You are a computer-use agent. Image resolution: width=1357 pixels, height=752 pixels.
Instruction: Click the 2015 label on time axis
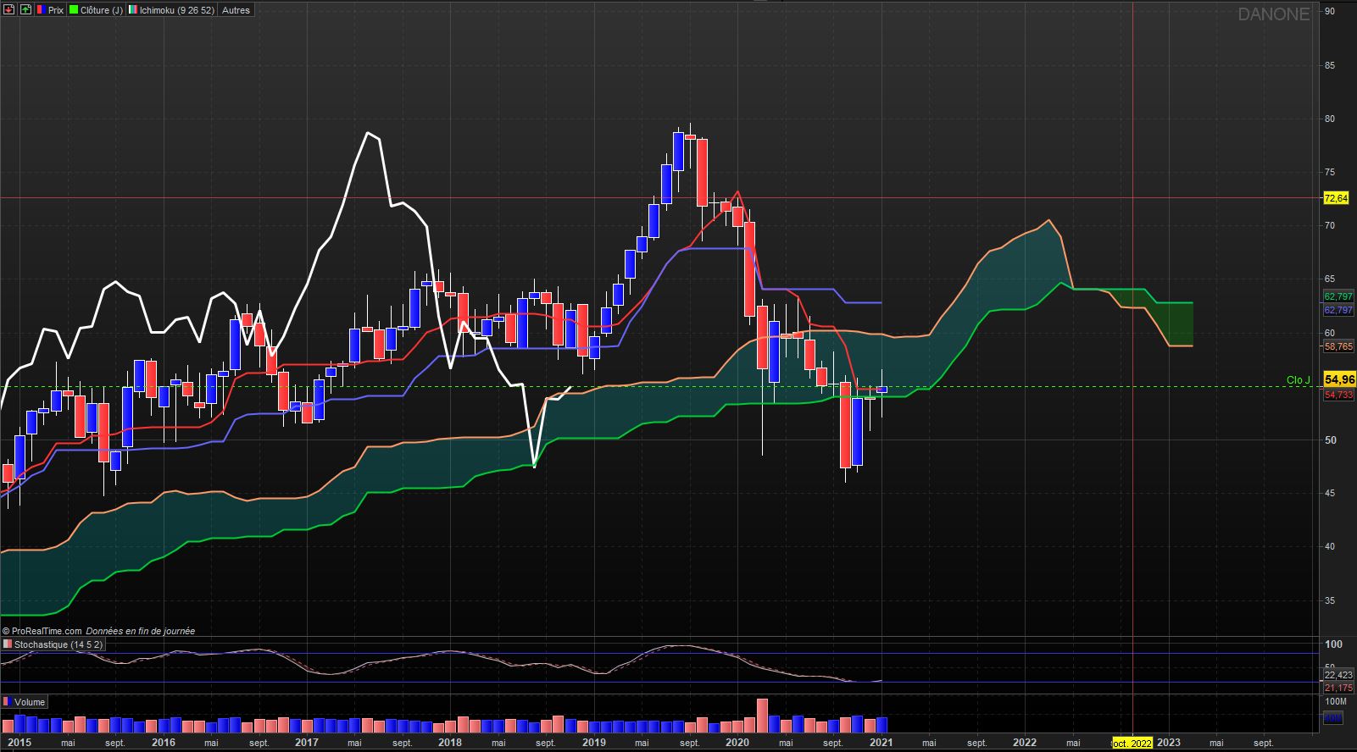point(19,743)
